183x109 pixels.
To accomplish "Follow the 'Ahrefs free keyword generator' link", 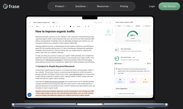I will tap(55, 82).
